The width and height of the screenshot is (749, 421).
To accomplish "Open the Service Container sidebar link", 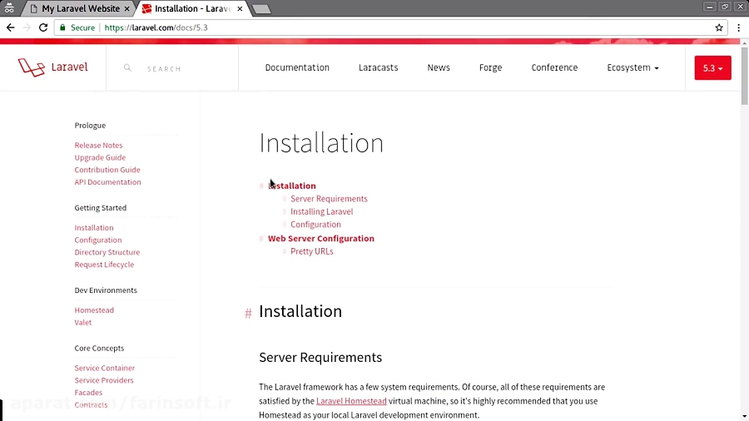I will pos(104,368).
